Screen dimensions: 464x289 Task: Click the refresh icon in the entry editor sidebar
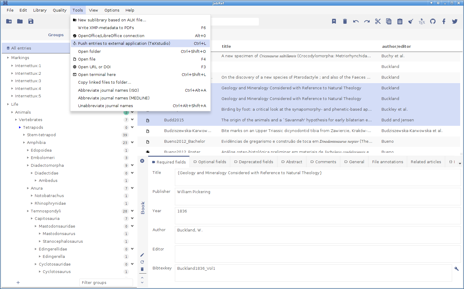pos(142,262)
